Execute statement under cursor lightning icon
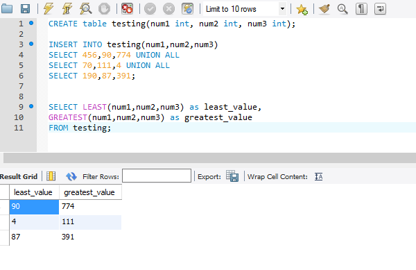The image size is (416, 270). point(67,9)
